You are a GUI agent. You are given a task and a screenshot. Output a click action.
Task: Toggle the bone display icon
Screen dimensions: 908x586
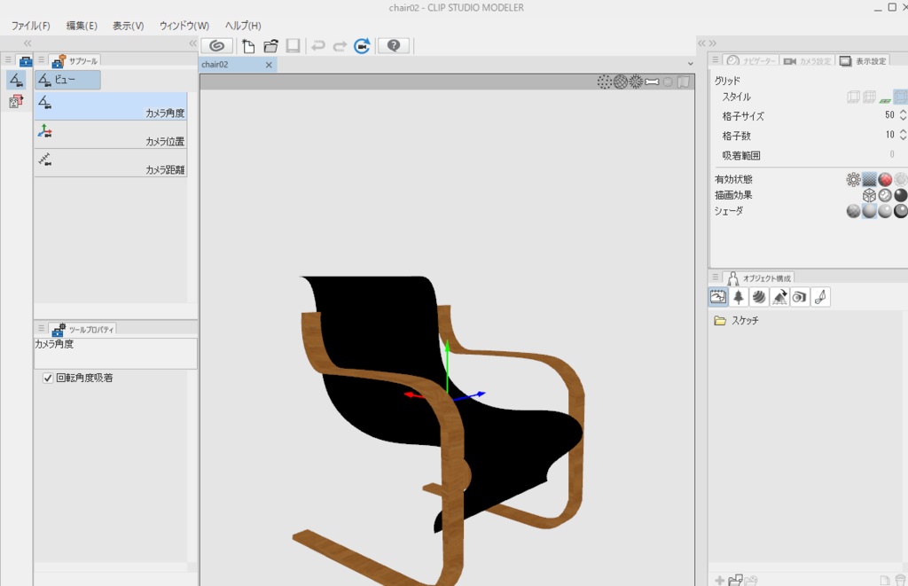[x=652, y=82]
